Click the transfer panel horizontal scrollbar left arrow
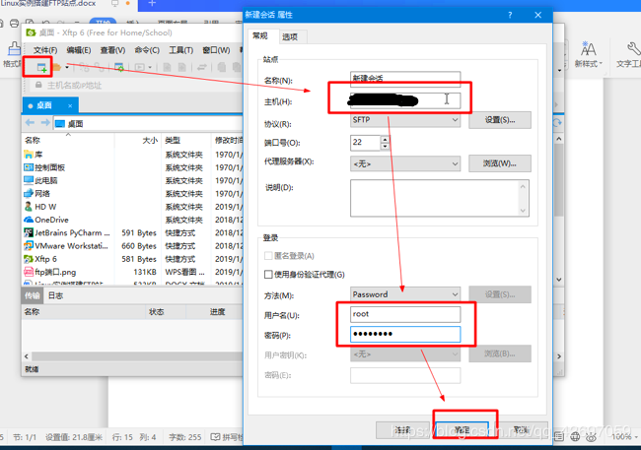 click(x=27, y=356)
